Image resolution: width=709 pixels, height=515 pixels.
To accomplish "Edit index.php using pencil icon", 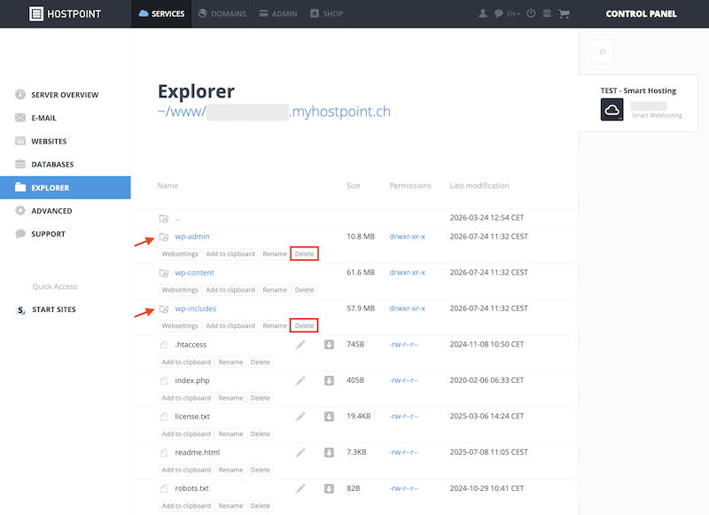I will tap(300, 381).
